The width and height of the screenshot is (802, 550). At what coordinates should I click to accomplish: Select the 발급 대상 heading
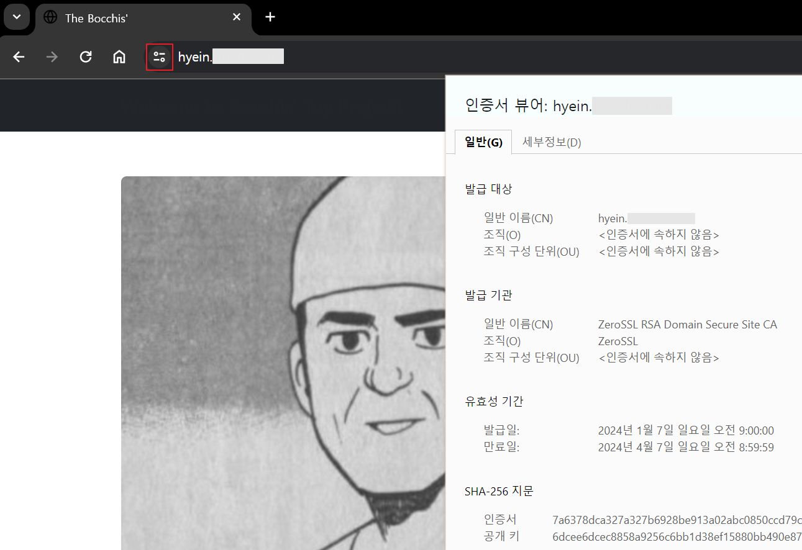point(488,189)
